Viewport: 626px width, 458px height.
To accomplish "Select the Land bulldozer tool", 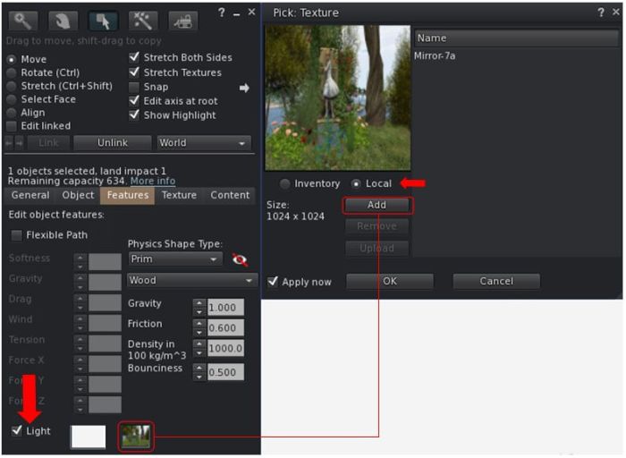I will (182, 20).
